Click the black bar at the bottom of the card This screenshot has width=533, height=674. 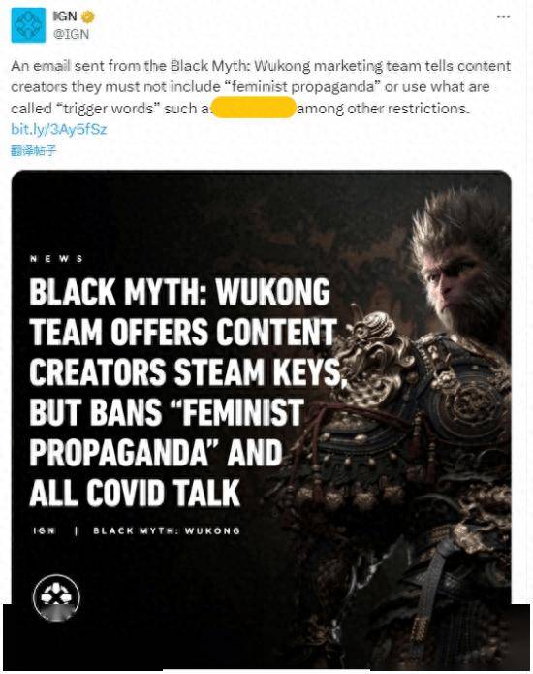(266, 636)
